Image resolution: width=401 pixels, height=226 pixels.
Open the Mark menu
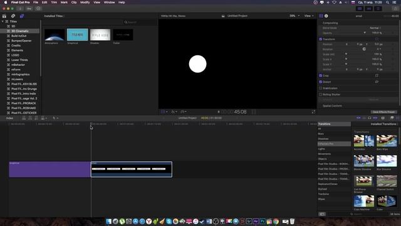[64, 3]
